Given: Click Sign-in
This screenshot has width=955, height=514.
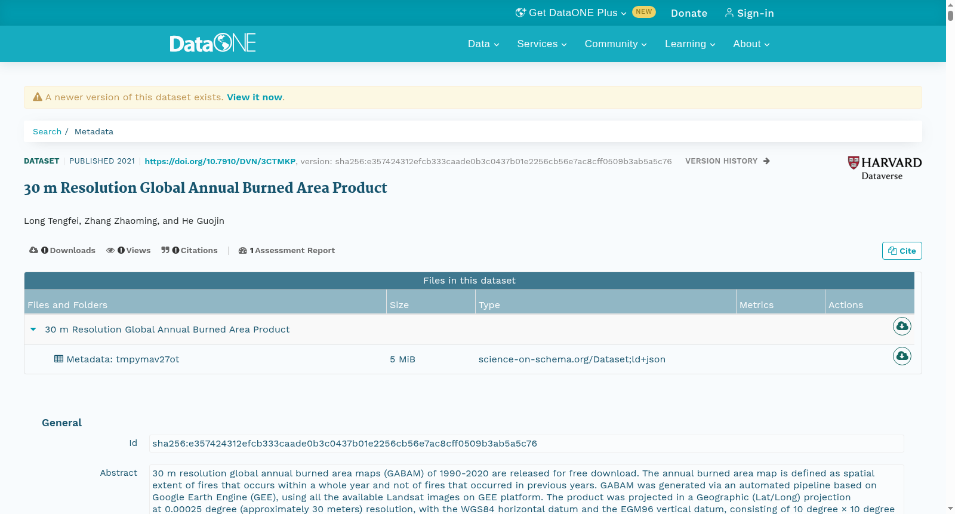Looking at the screenshot, I should point(749,13).
